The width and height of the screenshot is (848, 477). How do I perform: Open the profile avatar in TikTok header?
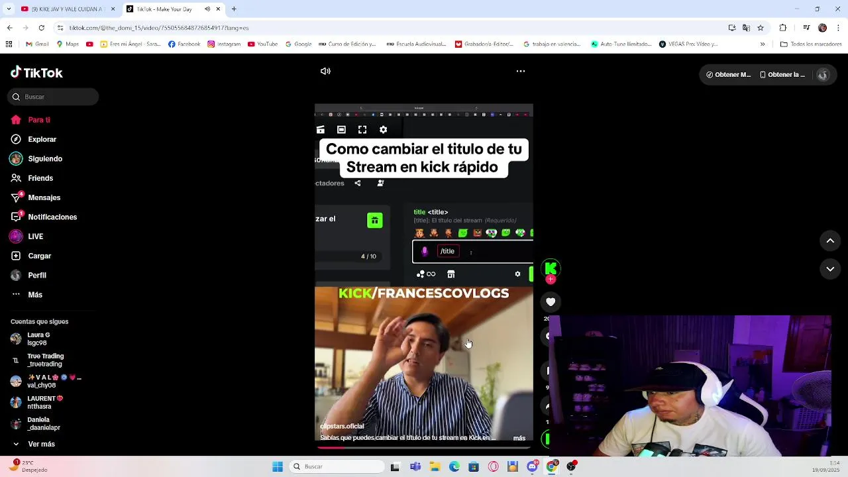pyautogui.click(x=823, y=75)
